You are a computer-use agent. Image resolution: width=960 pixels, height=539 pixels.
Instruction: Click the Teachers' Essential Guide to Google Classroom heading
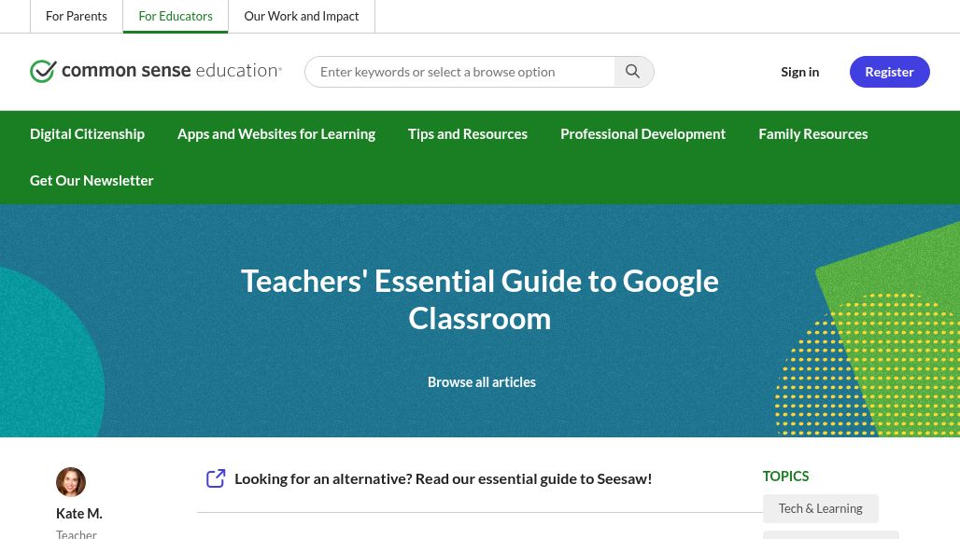click(x=480, y=299)
